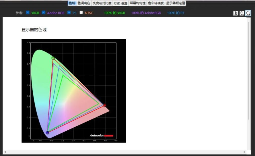
Task: Go to the 屏幕均匀性 tab
Action: pyautogui.click(x=137, y=3)
